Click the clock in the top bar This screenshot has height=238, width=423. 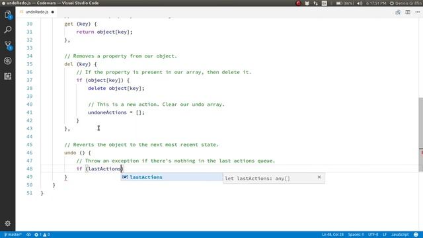[x=376, y=3]
